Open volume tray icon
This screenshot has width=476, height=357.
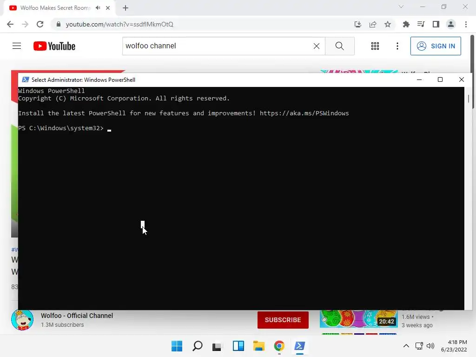430,346
